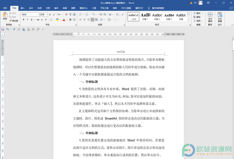Decrease paragraph indent
Viewport: 234px width, 159px height.
(x=101, y=15)
